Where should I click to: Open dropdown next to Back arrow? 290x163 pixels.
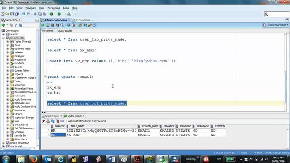(x=55, y=14)
